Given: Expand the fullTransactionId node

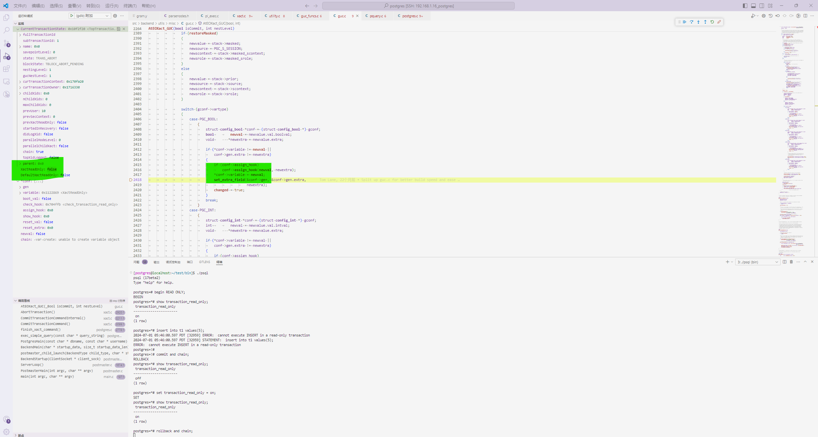Looking at the screenshot, I should [x=20, y=35].
